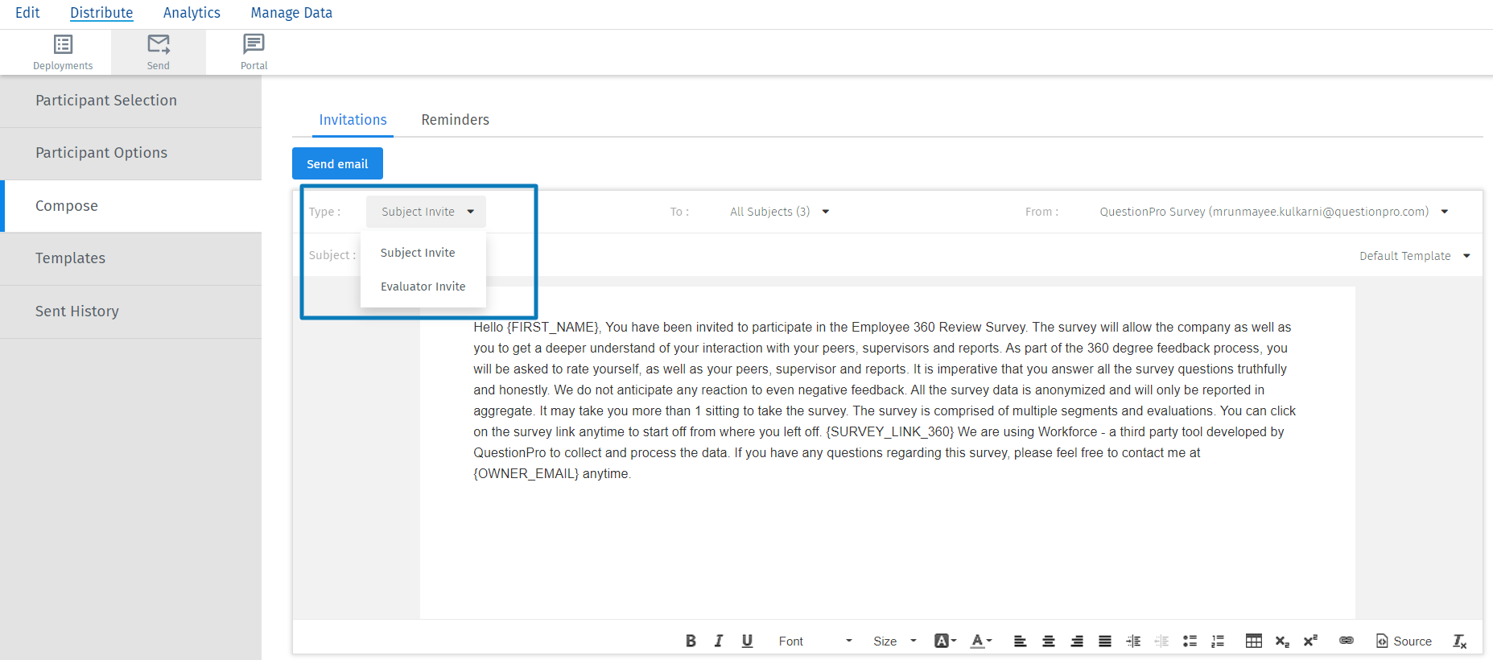This screenshot has height=660, width=1493.
Task: Click the Send email button
Action: pyautogui.click(x=337, y=163)
